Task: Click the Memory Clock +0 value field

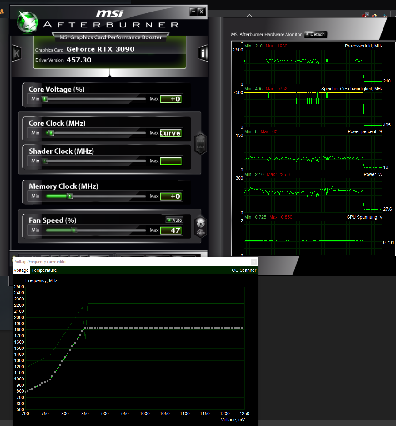Action: pyautogui.click(x=171, y=196)
